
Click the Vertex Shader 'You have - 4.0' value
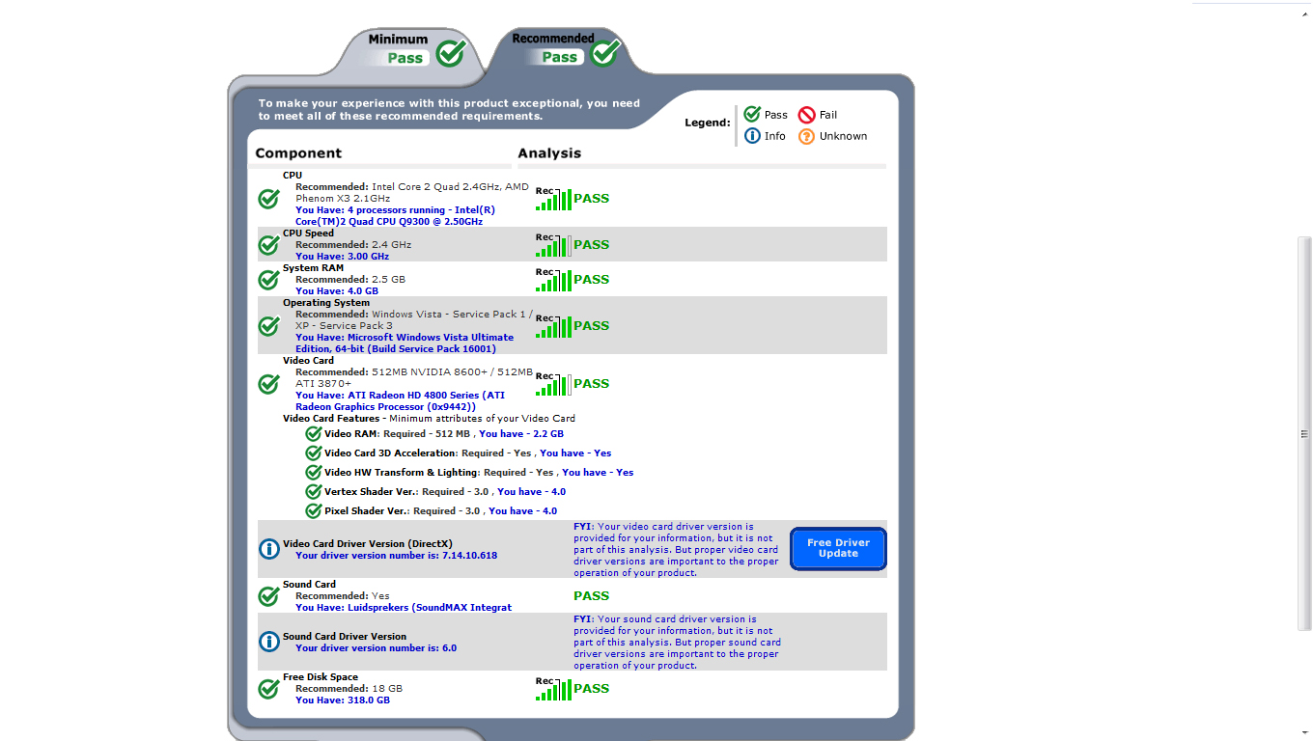531,492
